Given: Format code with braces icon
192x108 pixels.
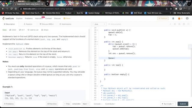Looking at the screenshot, I should pos(175,24).
